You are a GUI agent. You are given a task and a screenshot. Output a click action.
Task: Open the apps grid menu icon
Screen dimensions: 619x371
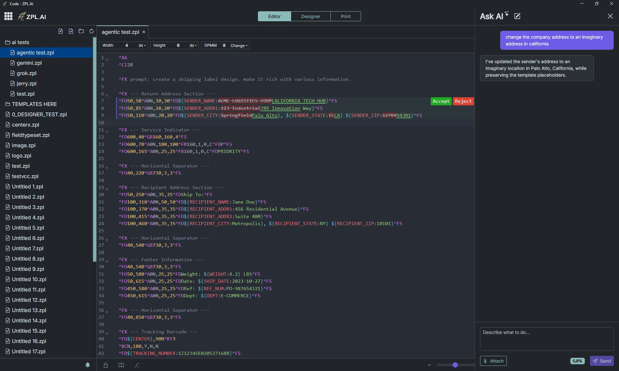pyautogui.click(x=8, y=16)
